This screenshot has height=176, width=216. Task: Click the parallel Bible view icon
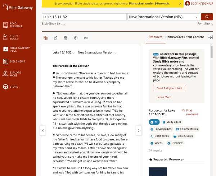point(45,38)
